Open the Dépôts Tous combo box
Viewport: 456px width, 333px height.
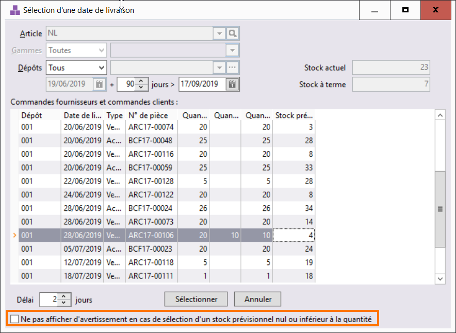76,68
